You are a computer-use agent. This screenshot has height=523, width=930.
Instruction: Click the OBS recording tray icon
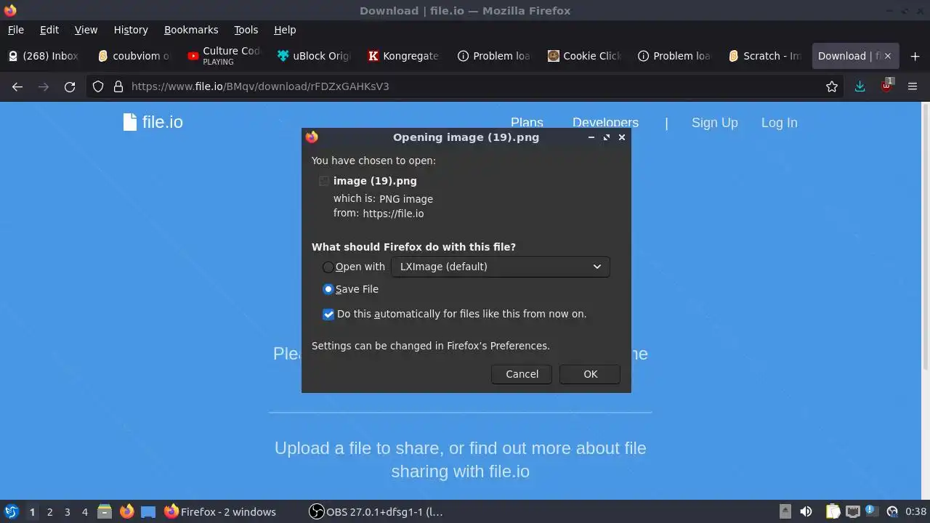pos(892,511)
